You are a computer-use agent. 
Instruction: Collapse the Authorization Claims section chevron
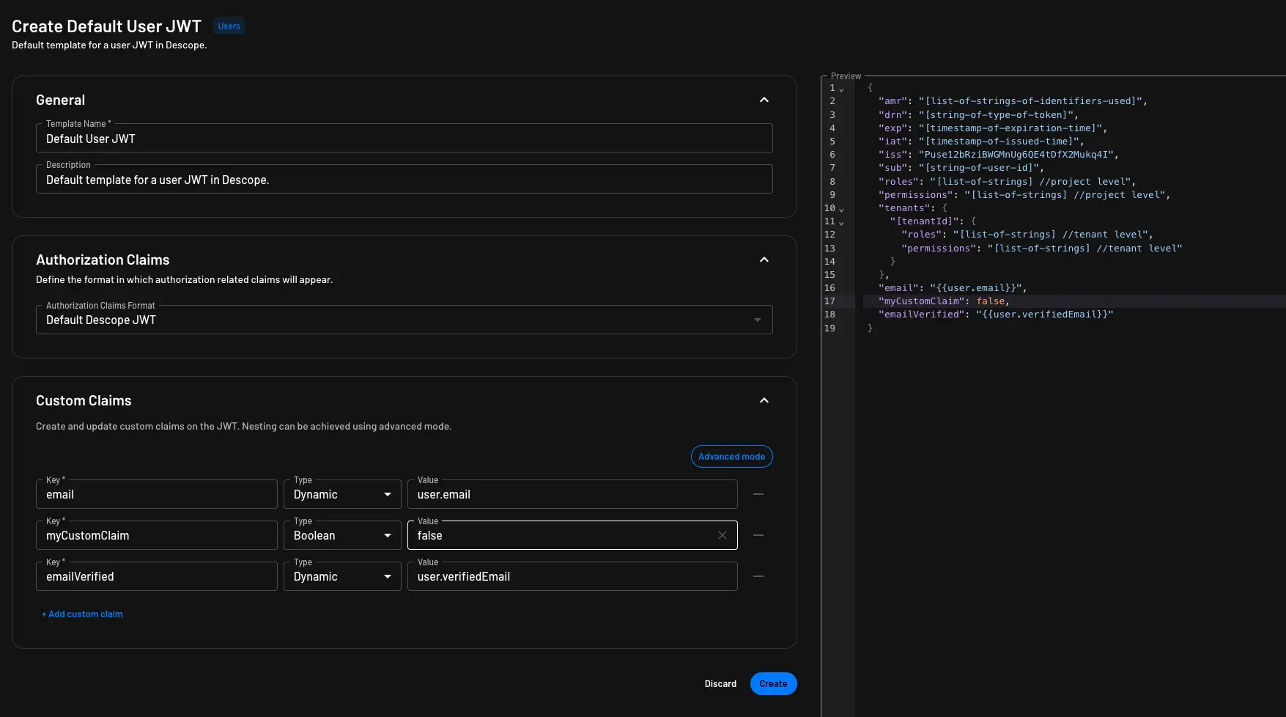(x=764, y=260)
